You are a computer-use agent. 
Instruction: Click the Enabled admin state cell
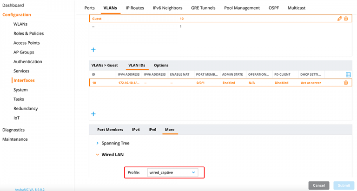(229, 83)
